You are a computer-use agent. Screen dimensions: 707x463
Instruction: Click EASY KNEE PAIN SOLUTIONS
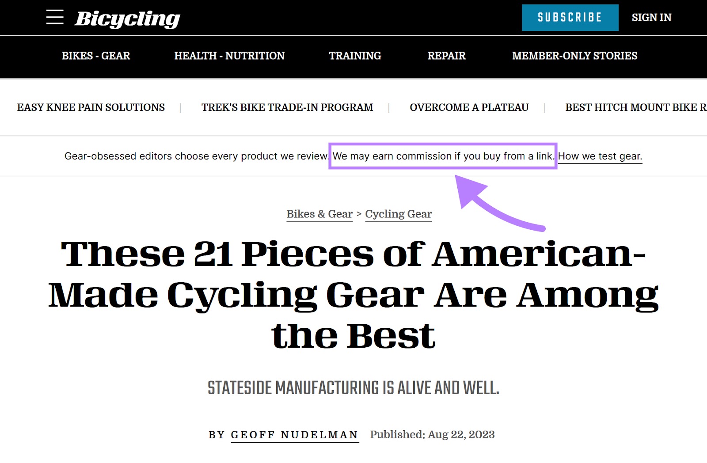(x=90, y=107)
